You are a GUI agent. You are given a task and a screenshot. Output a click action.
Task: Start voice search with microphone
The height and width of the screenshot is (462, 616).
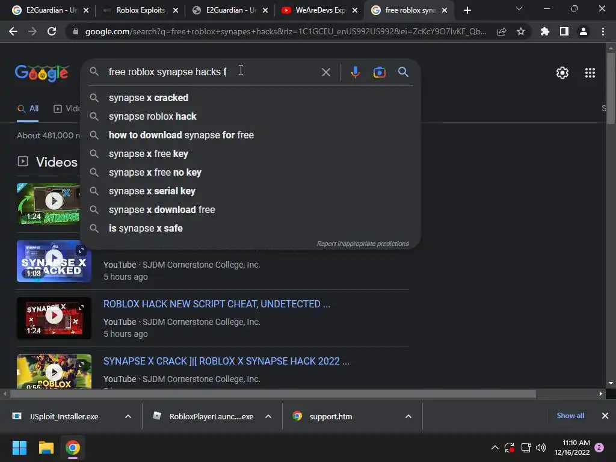355,72
